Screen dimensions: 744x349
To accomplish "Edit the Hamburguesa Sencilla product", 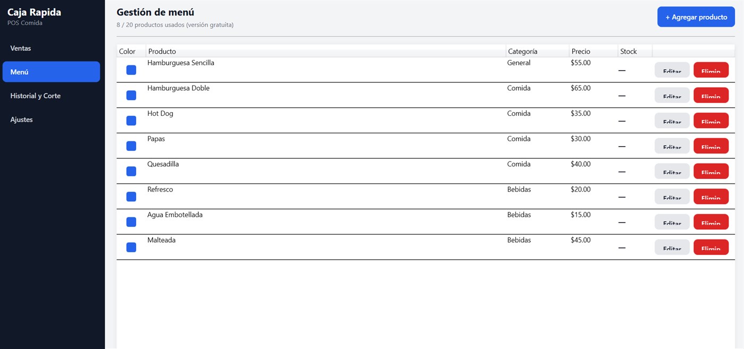I will click(672, 70).
